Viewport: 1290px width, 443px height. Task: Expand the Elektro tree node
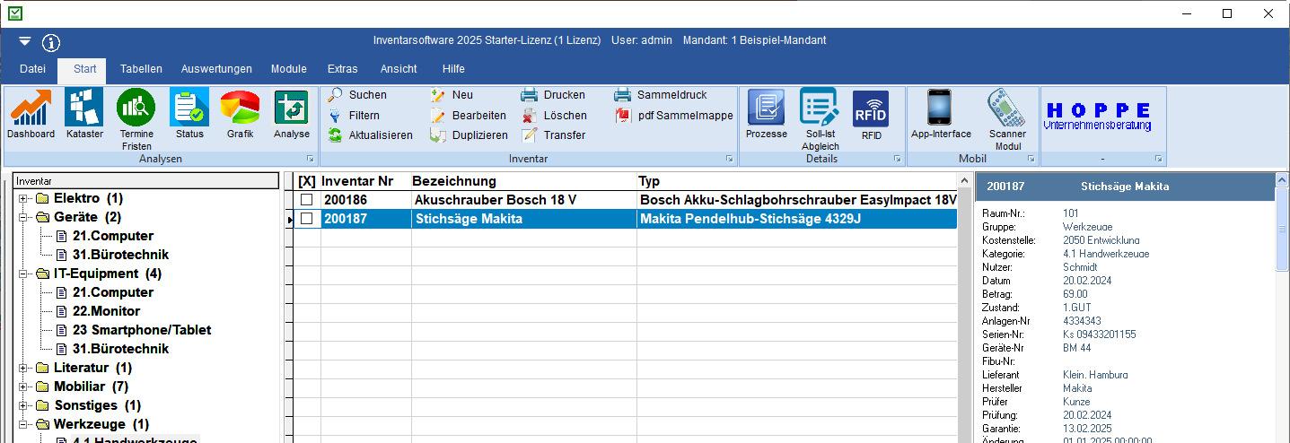pyautogui.click(x=22, y=198)
